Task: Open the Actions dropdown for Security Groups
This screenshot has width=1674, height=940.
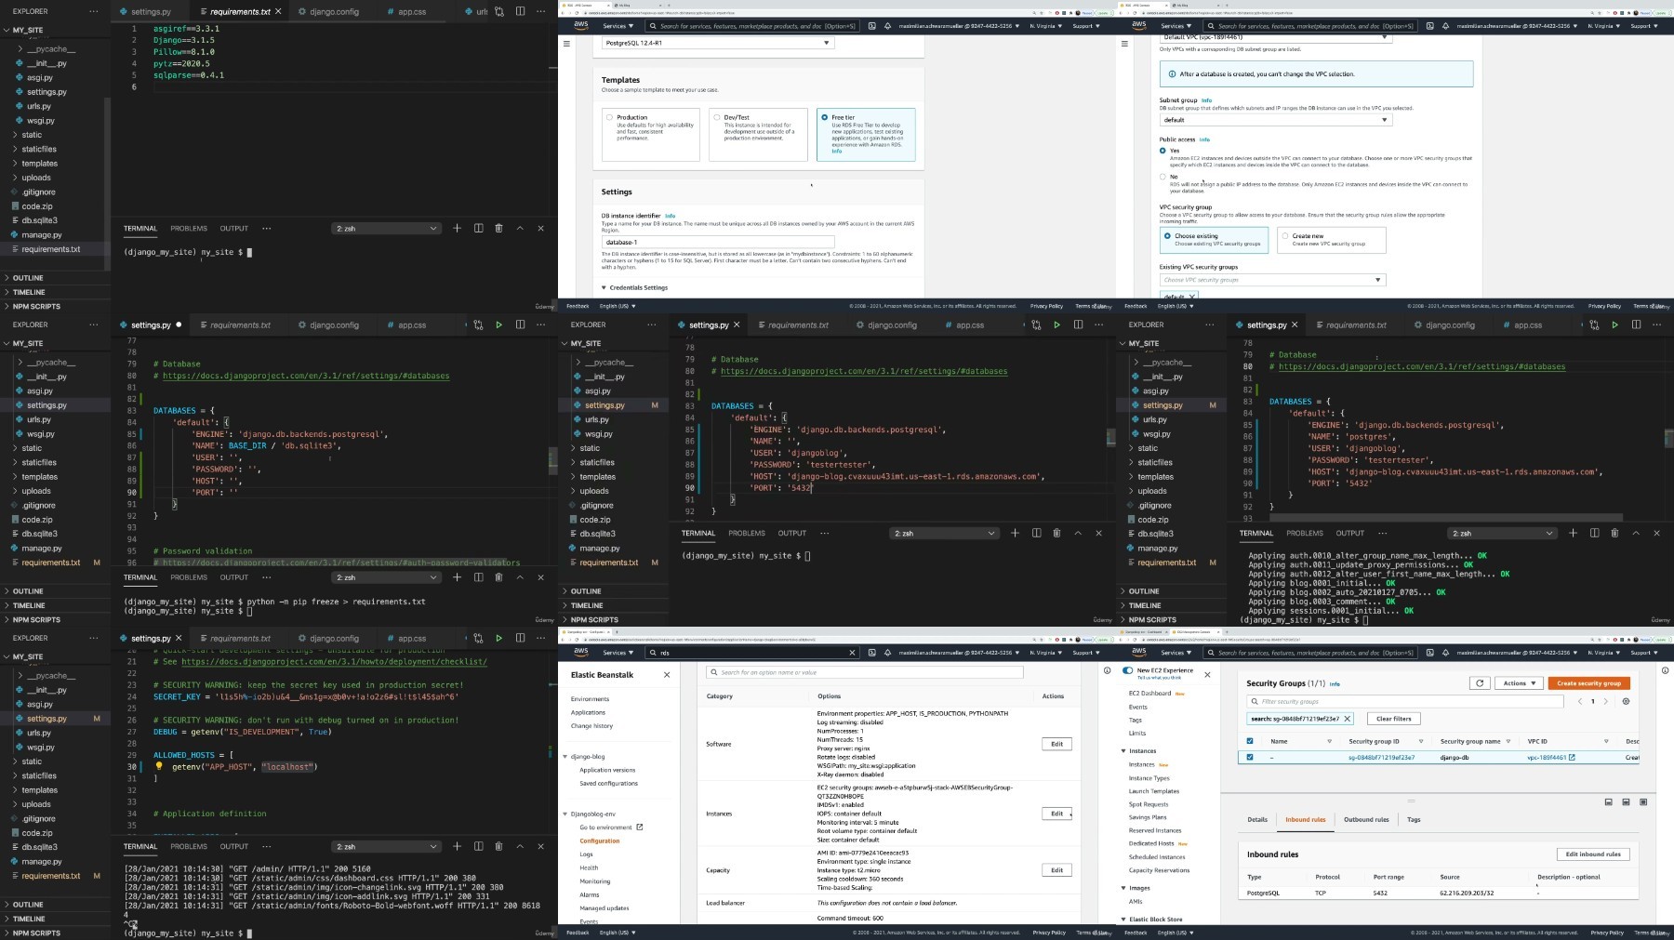Action: coord(1519,683)
